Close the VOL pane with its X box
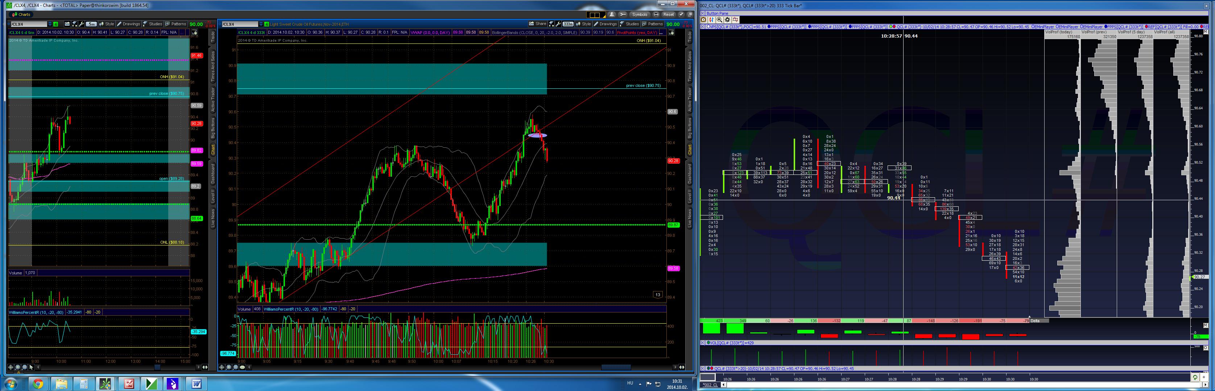This screenshot has height=391, width=1215. 702,342
